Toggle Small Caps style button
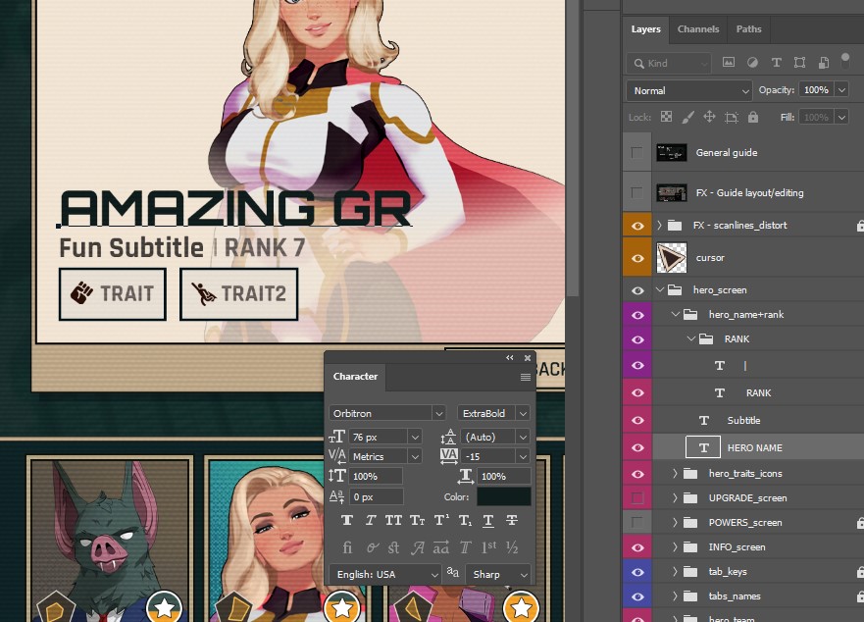The height and width of the screenshot is (622, 864). 417,520
